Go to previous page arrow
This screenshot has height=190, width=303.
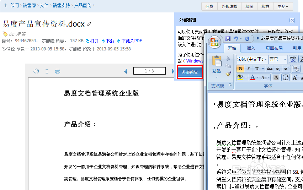126,71
